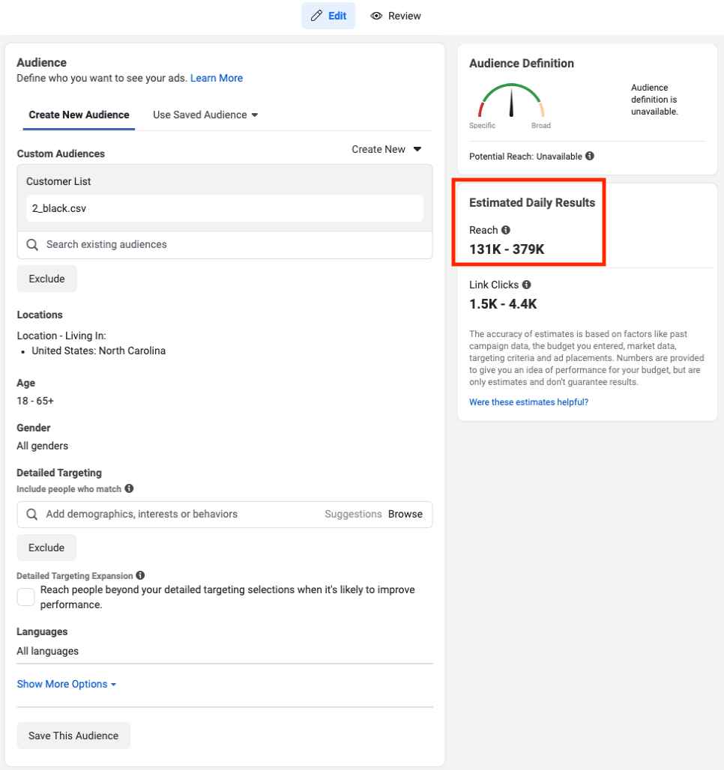Open the Create New dropdown
Image resolution: width=724 pixels, height=770 pixels.
[x=387, y=149]
